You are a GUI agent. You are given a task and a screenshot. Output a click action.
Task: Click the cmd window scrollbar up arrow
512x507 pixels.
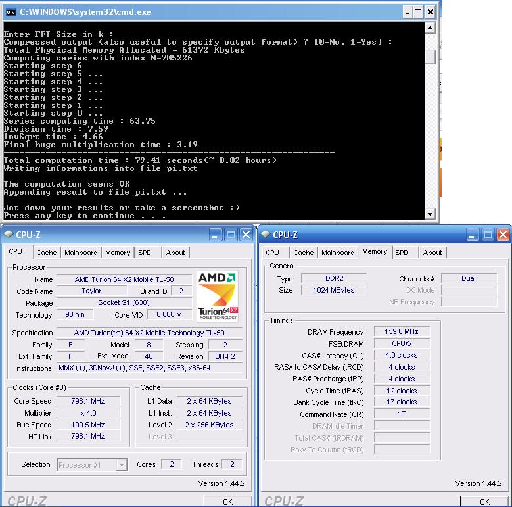[x=430, y=28]
